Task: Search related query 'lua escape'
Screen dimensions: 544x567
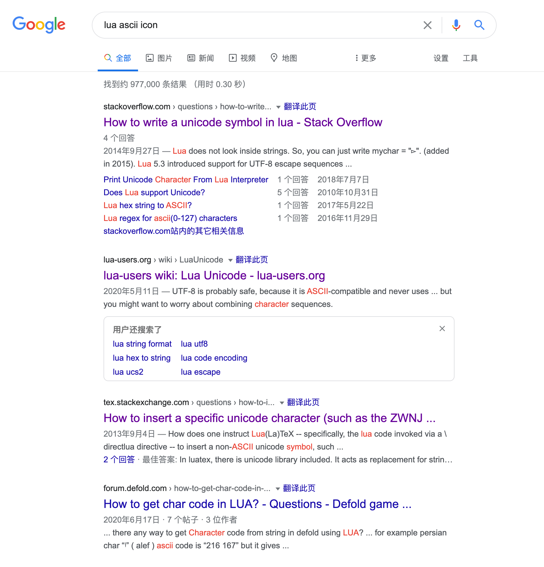Action: [x=201, y=372]
